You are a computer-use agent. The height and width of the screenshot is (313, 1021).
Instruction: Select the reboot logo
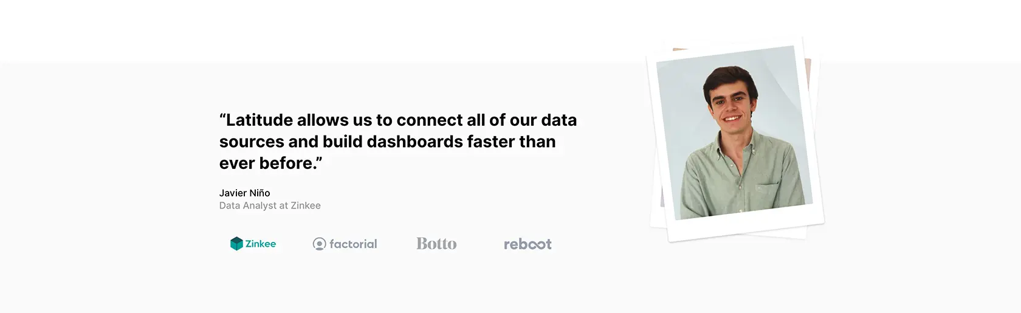(x=528, y=244)
